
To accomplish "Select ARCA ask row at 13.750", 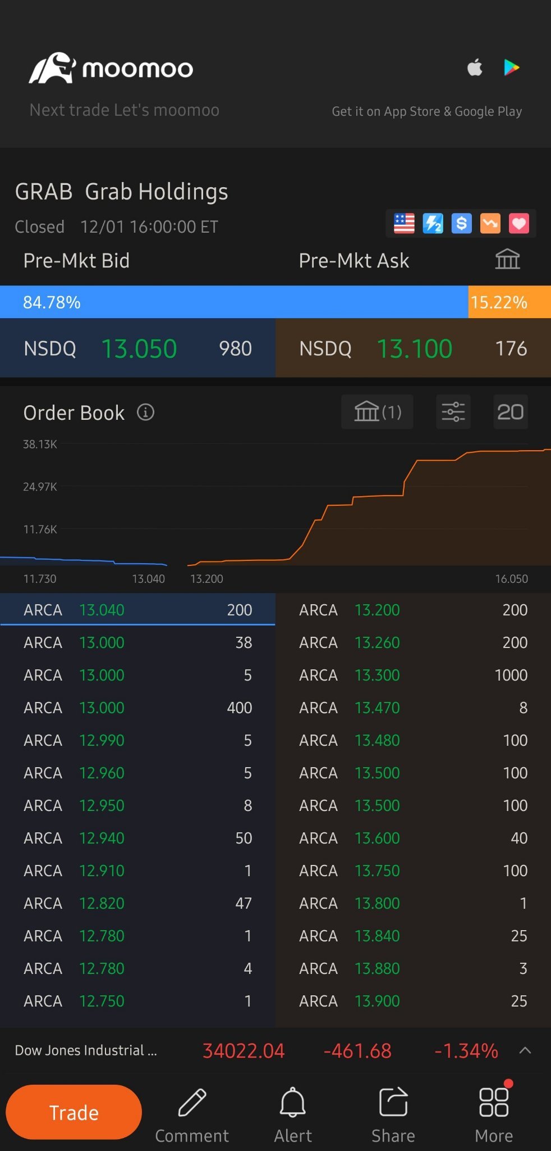I will (413, 871).
